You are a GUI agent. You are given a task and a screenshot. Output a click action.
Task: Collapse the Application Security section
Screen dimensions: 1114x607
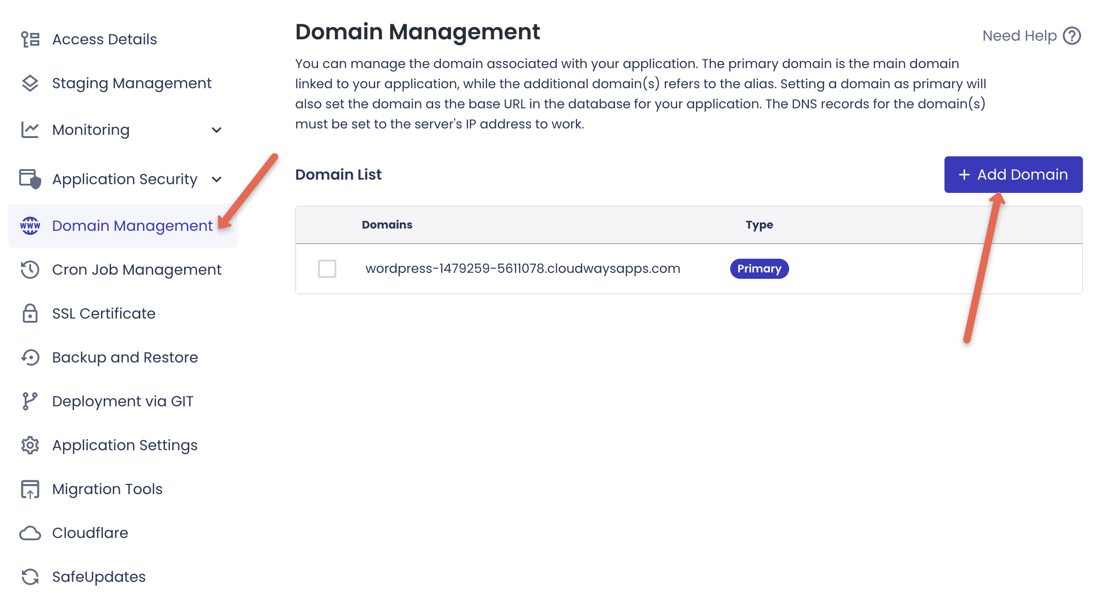coord(217,179)
